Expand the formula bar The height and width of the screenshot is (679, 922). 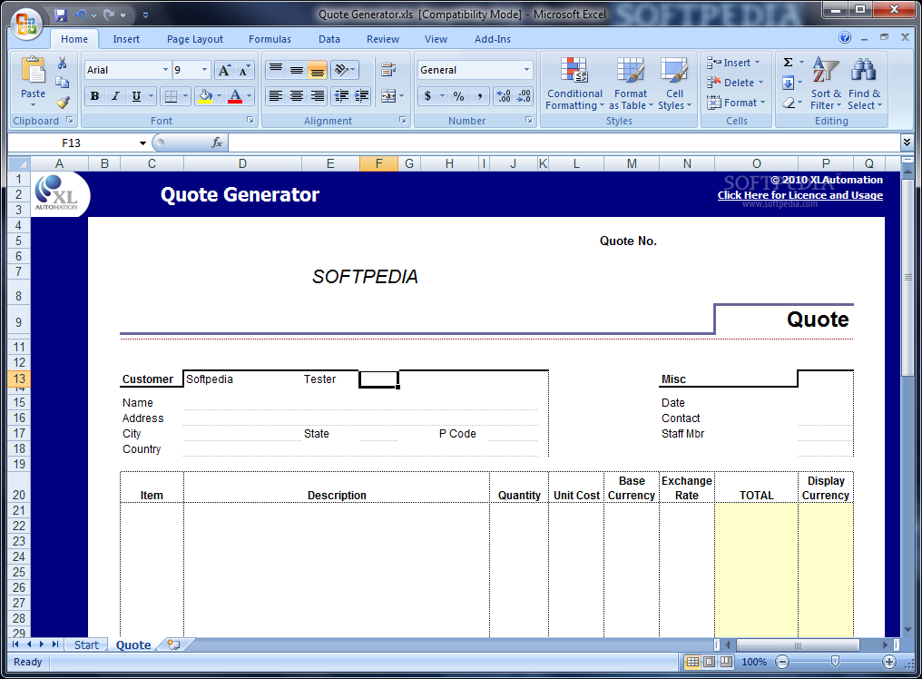[907, 142]
